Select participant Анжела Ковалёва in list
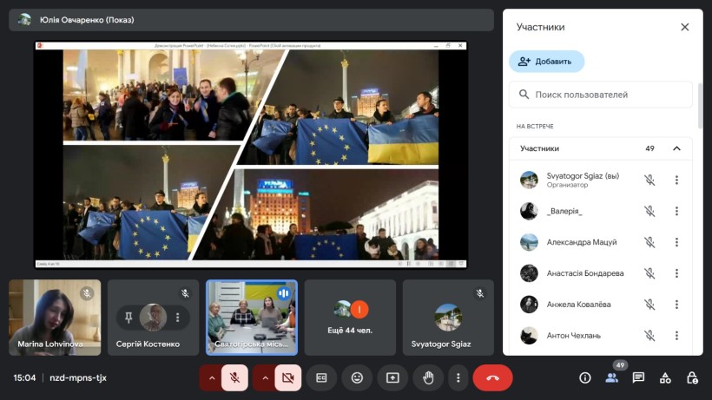Viewport: 712px width, 400px height. coord(600,305)
